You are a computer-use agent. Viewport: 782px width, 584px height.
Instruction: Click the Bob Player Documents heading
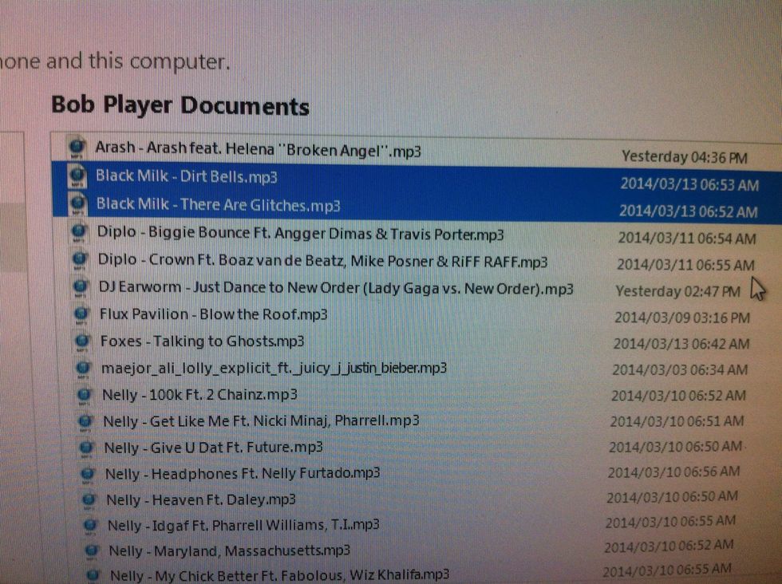point(181,105)
